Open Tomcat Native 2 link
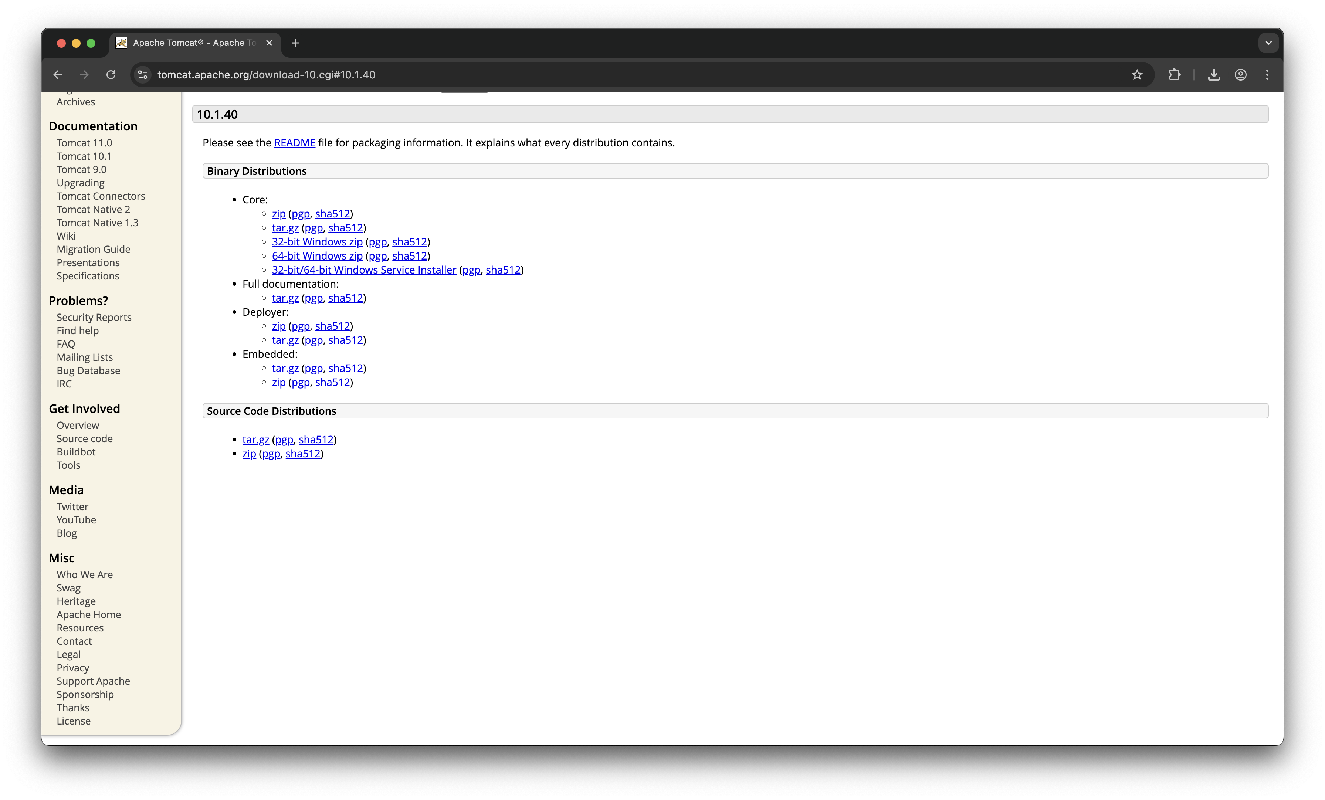This screenshot has width=1325, height=800. tap(93, 209)
